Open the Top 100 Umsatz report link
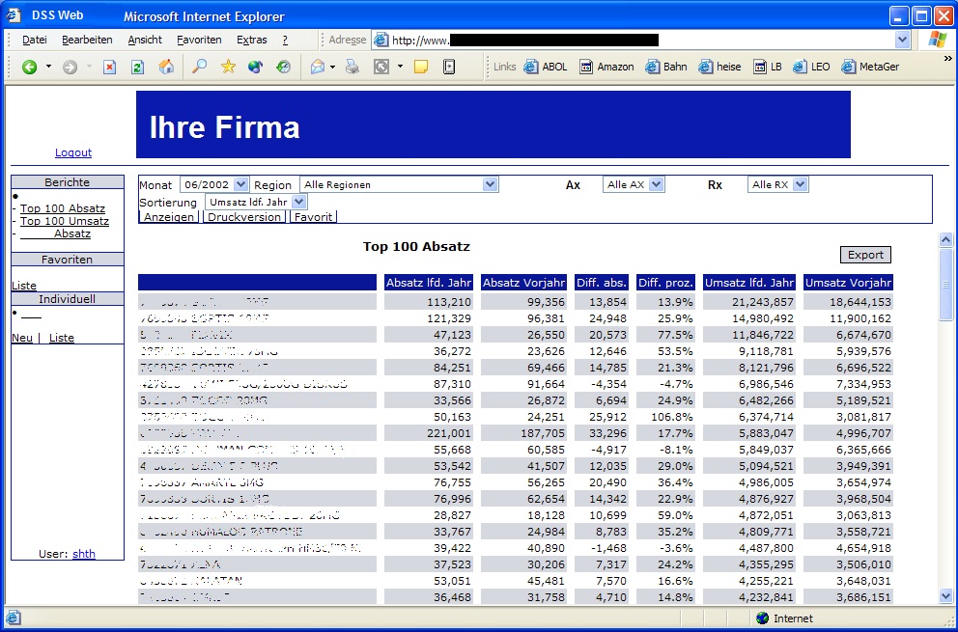Image resolution: width=958 pixels, height=632 pixels. click(x=65, y=221)
